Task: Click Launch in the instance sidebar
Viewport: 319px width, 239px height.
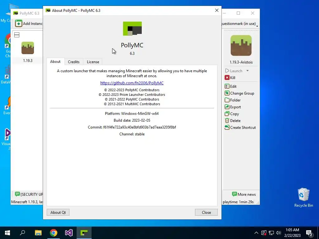Action: pos(234,71)
